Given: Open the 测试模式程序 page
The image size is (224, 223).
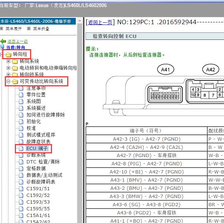Looking at the screenshot, I should (41, 135).
